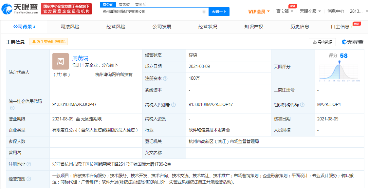The image size is (368, 189).
Task: Click the TianYanCha logo in header
Action: pyautogui.click(x=20, y=9)
